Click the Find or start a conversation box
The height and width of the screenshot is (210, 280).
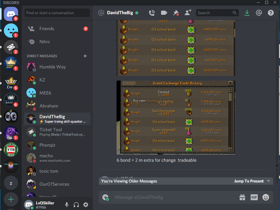pos(57,13)
